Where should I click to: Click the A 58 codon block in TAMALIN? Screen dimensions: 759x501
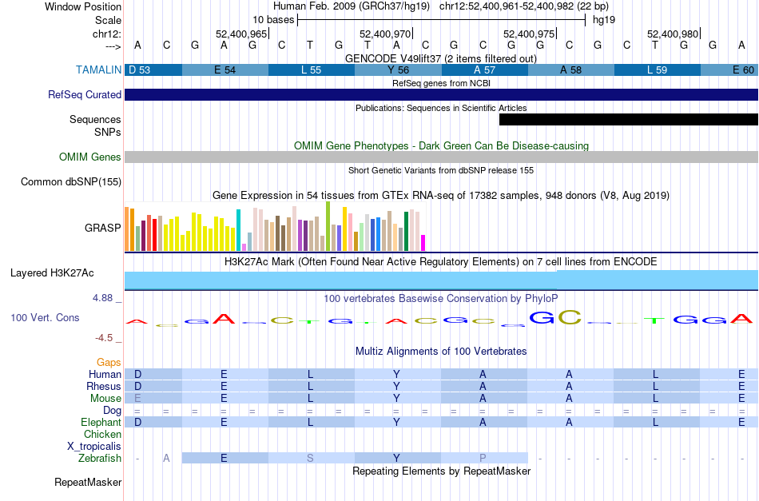point(570,70)
